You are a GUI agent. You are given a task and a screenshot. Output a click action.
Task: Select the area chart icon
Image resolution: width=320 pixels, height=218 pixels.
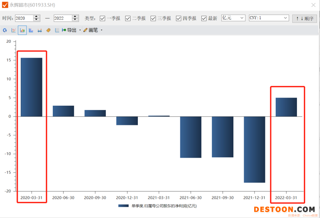31,30
